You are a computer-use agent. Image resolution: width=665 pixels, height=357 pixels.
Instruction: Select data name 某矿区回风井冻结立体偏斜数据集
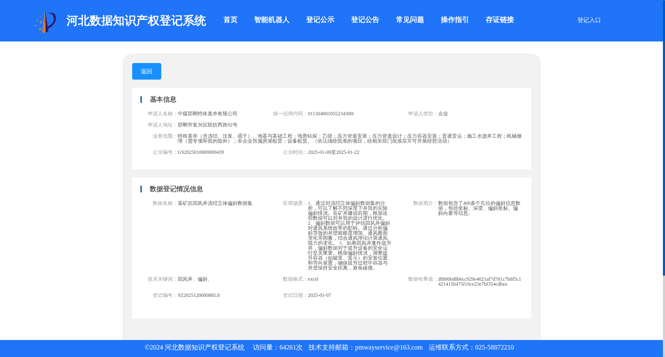[x=215, y=203]
